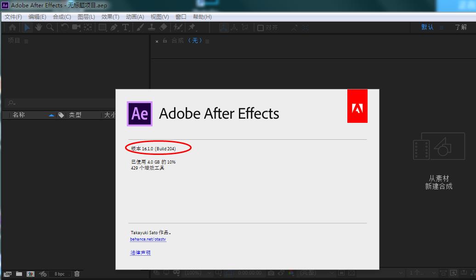Toggle the composition panel lock icon
The height and width of the screenshot is (280, 476).
[x=165, y=41]
